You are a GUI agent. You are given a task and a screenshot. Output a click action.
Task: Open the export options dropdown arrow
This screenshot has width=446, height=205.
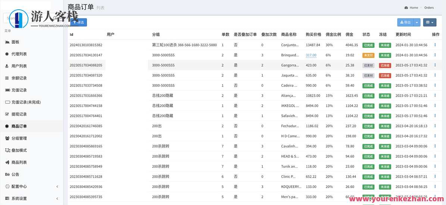417,22
